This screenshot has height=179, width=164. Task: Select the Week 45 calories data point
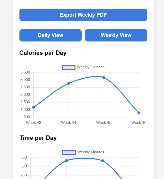(x=104, y=78)
